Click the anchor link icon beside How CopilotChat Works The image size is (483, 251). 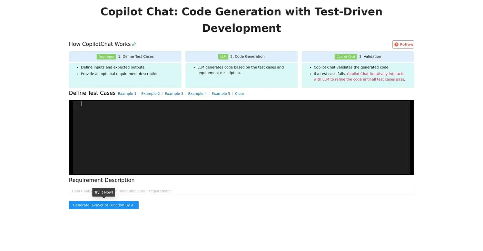coord(134,44)
